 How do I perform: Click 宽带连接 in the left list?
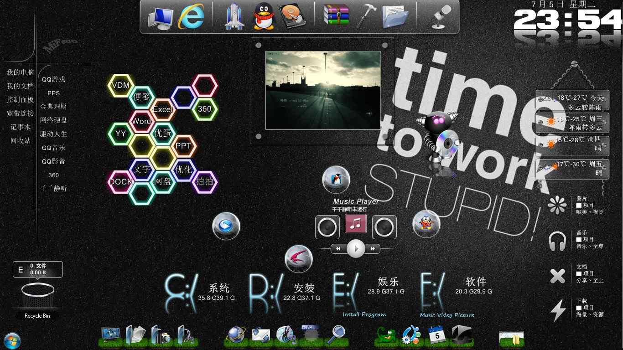[20, 113]
